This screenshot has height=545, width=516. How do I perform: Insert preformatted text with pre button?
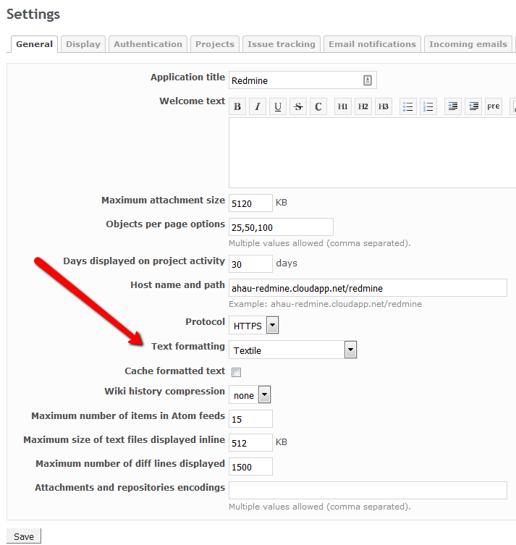494,106
